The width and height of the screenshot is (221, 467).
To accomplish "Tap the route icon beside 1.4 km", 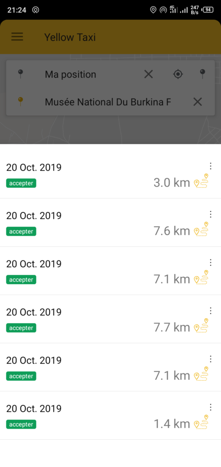I will tap(201, 422).
